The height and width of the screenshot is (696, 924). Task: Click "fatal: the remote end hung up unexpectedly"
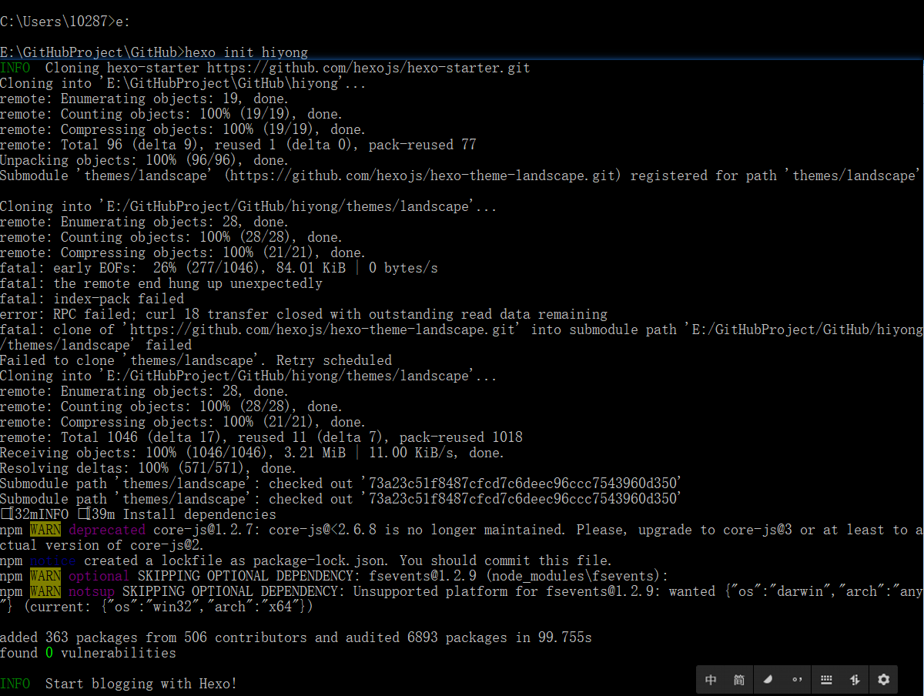click(161, 283)
